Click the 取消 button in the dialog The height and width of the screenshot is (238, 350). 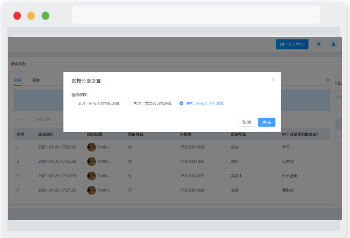coord(247,122)
